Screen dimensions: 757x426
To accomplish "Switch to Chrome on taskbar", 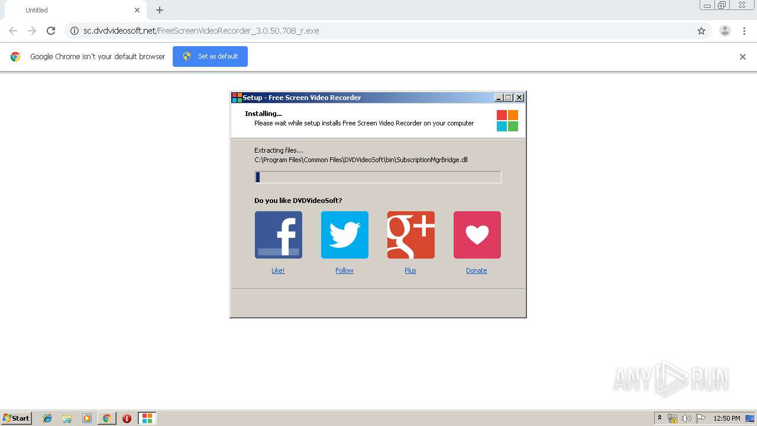I will pos(106,418).
